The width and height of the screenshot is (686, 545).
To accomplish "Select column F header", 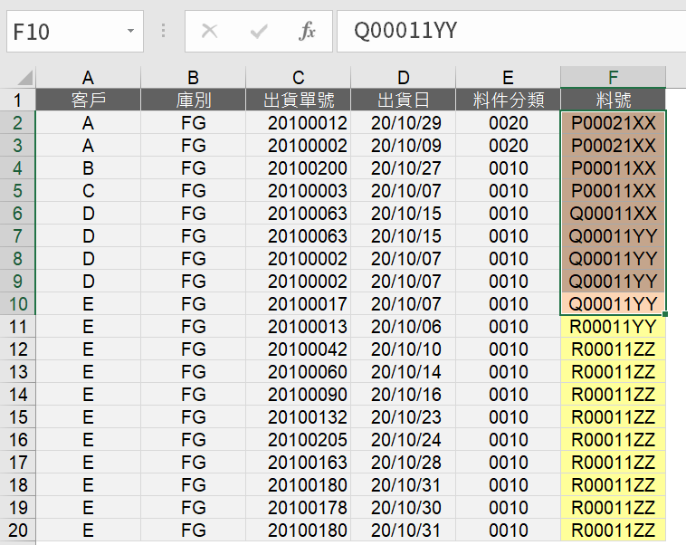I will click(x=613, y=78).
